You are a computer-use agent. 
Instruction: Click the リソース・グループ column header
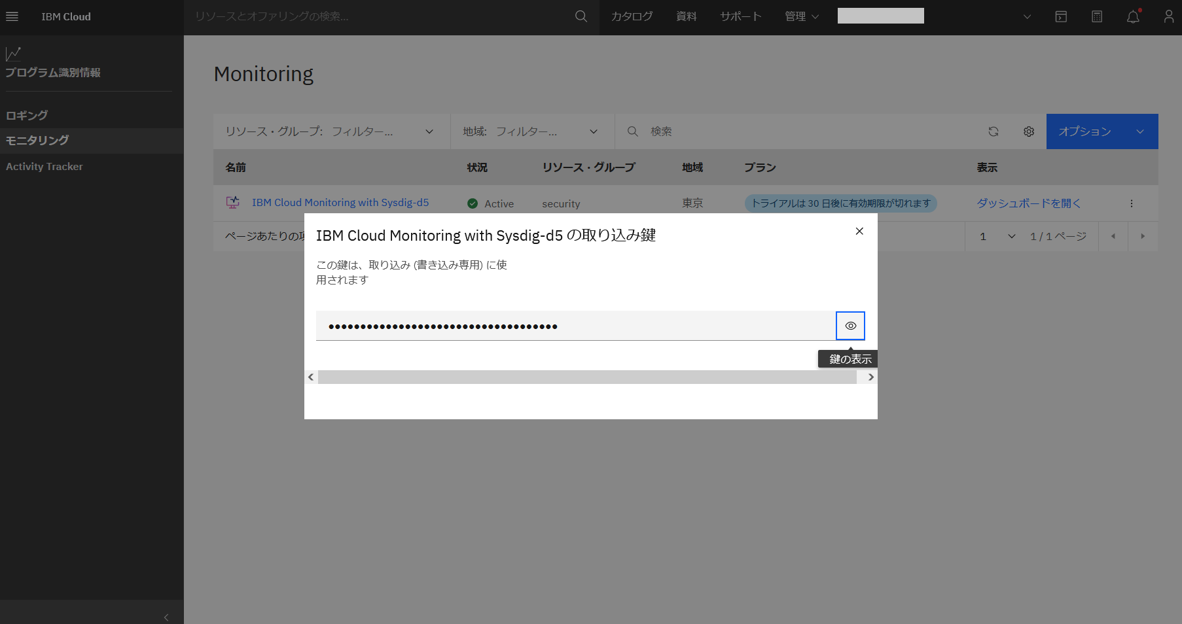coord(588,167)
